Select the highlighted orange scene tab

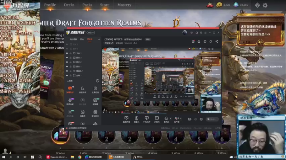click(x=90, y=39)
